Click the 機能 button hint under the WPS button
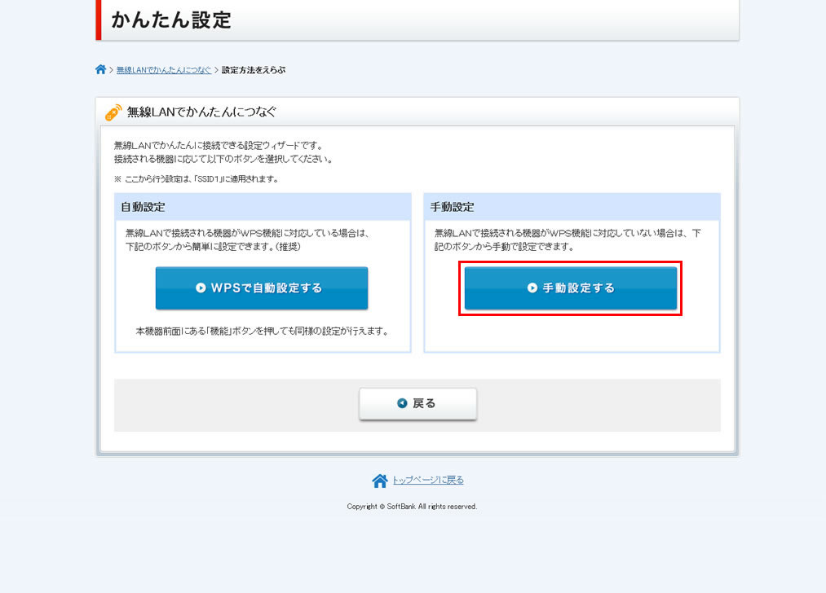This screenshot has height=593, width=826. (262, 332)
